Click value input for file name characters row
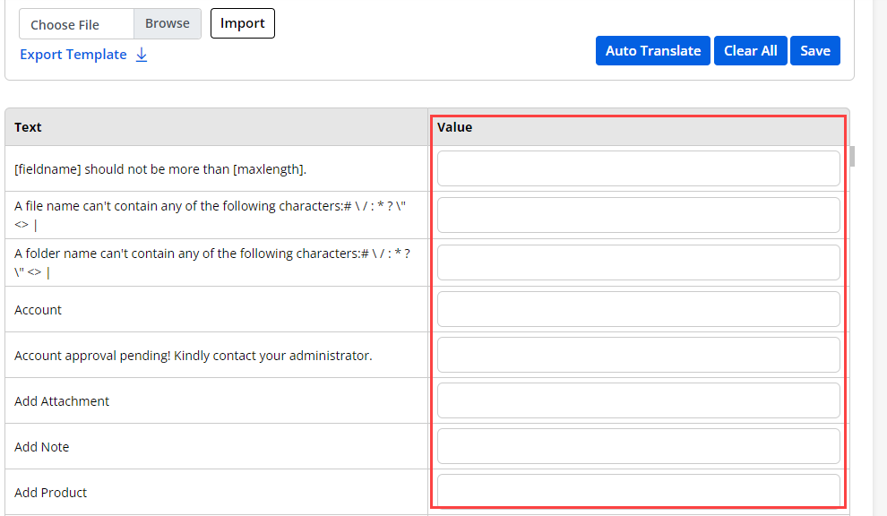 coord(638,215)
